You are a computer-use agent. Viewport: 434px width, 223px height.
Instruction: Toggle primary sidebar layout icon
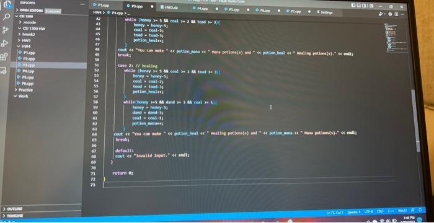pos(354,5)
